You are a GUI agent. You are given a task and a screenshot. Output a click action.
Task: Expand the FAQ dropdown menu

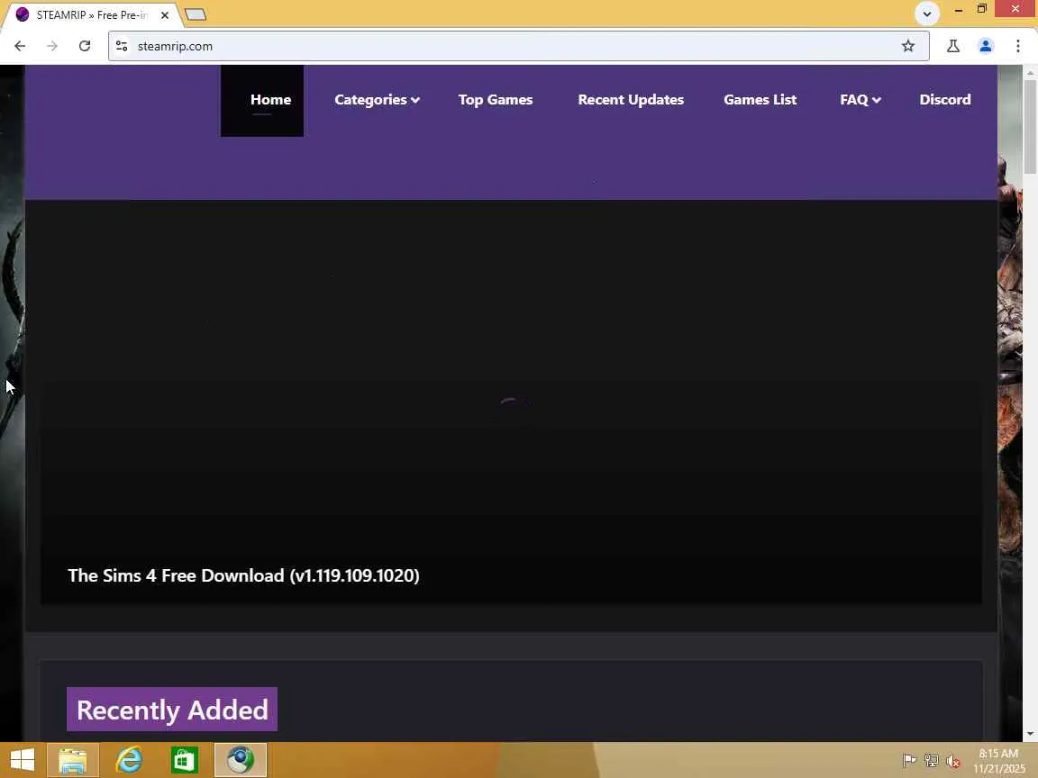click(x=860, y=100)
